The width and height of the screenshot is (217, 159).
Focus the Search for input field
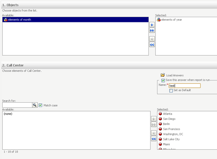[x=17, y=105]
